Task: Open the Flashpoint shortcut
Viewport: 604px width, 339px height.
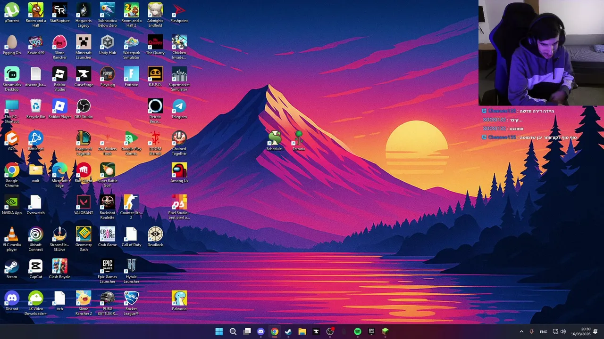Action: [x=179, y=13]
